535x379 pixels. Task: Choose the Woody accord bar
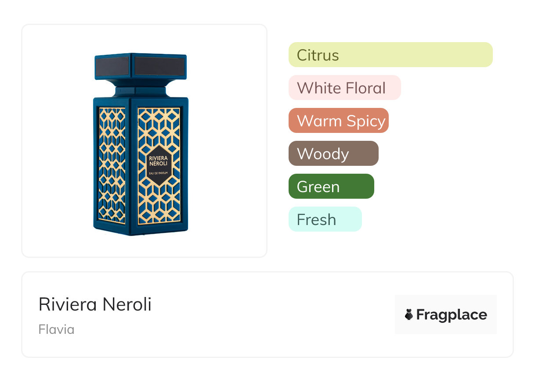pyautogui.click(x=333, y=154)
